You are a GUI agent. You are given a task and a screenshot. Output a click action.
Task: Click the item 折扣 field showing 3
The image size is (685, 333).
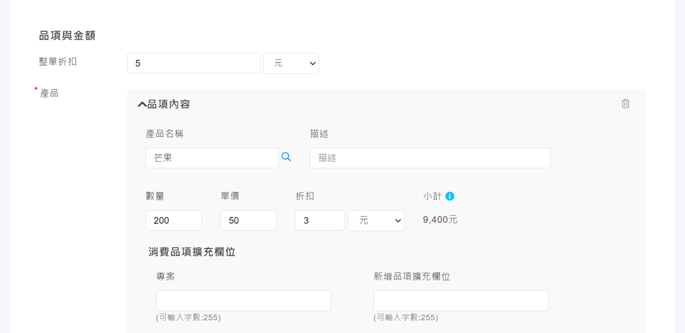[319, 221]
